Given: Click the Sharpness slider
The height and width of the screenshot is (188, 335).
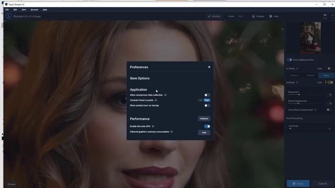Looking at the screenshot, I should 306,95.
